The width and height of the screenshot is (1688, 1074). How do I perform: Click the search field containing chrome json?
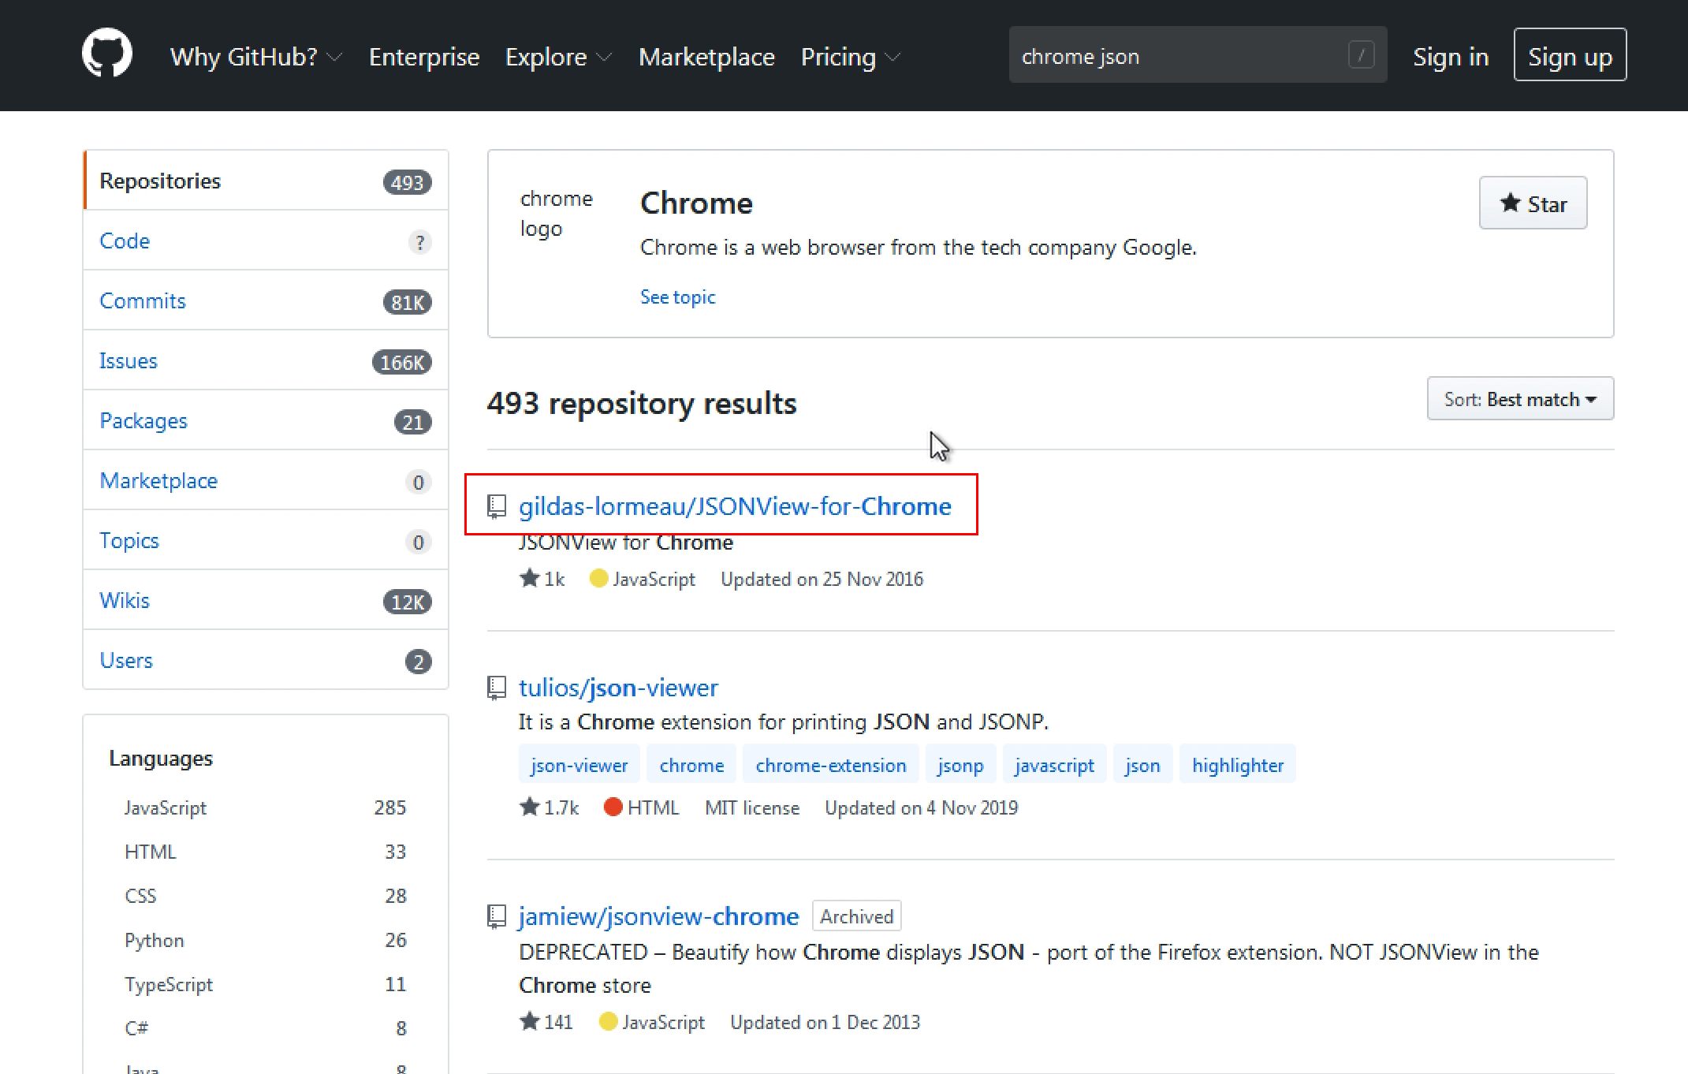click(x=1198, y=55)
